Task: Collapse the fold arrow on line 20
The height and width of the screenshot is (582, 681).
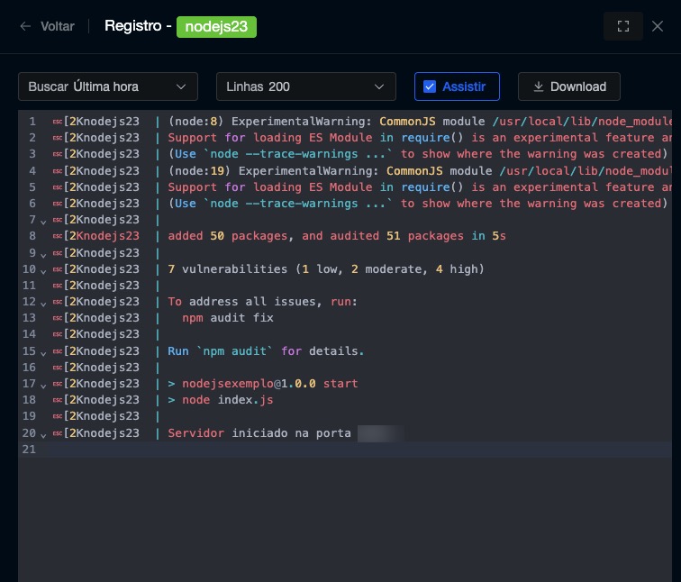Action: 43,436
